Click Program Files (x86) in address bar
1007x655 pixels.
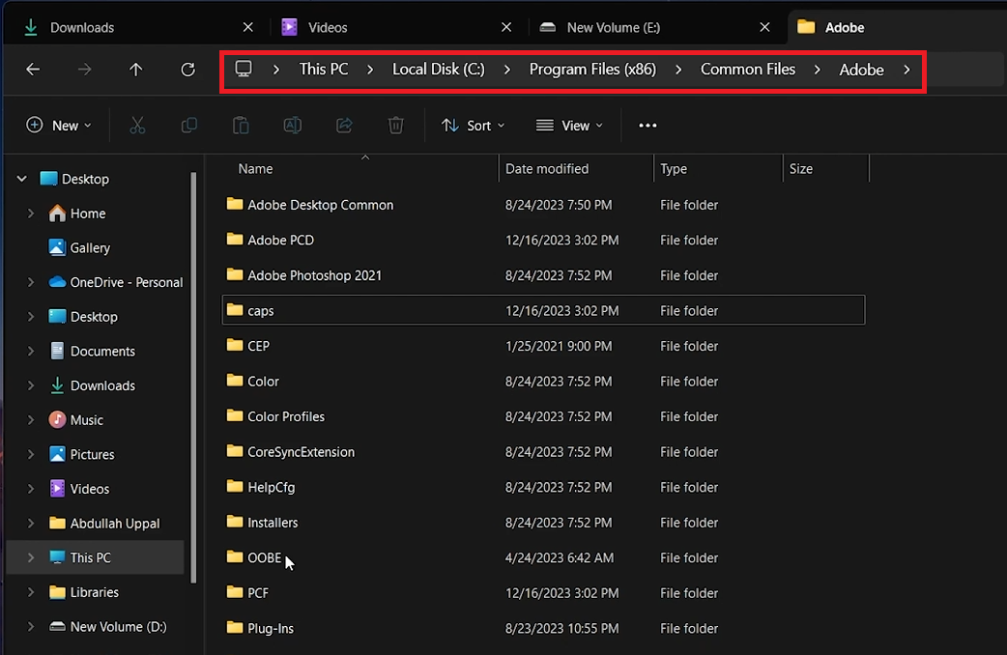pyautogui.click(x=592, y=70)
